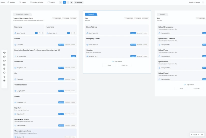Image resolution: width=206 pixels, height=138 pixels.
Task: Click the Signature #11 field icon
Action: 15,114
